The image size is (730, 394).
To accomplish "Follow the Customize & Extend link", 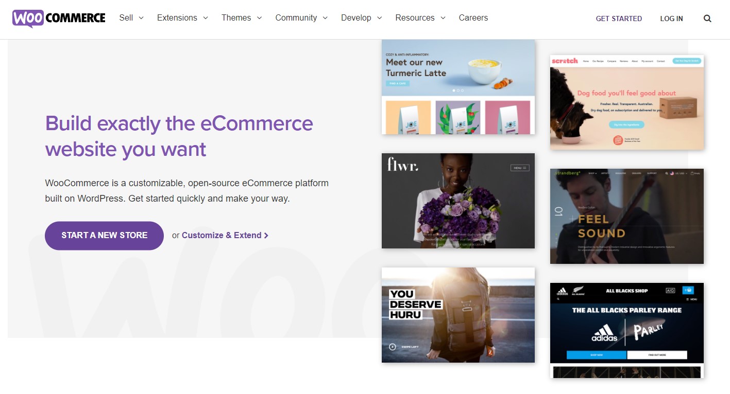I will pyautogui.click(x=225, y=236).
